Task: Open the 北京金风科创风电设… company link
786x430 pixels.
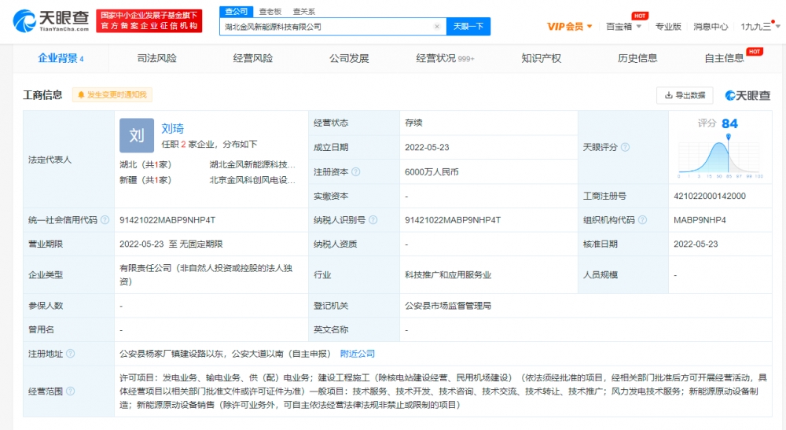Action: coord(252,180)
